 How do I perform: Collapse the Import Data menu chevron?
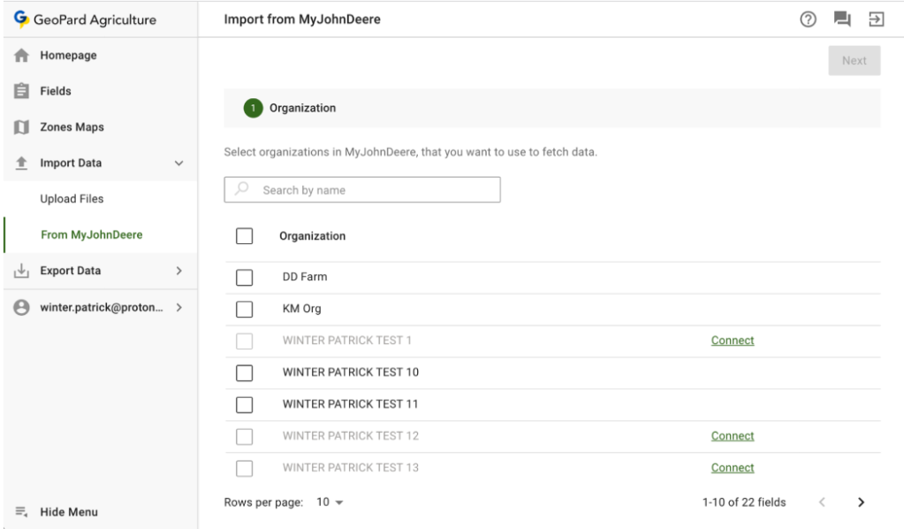(179, 164)
